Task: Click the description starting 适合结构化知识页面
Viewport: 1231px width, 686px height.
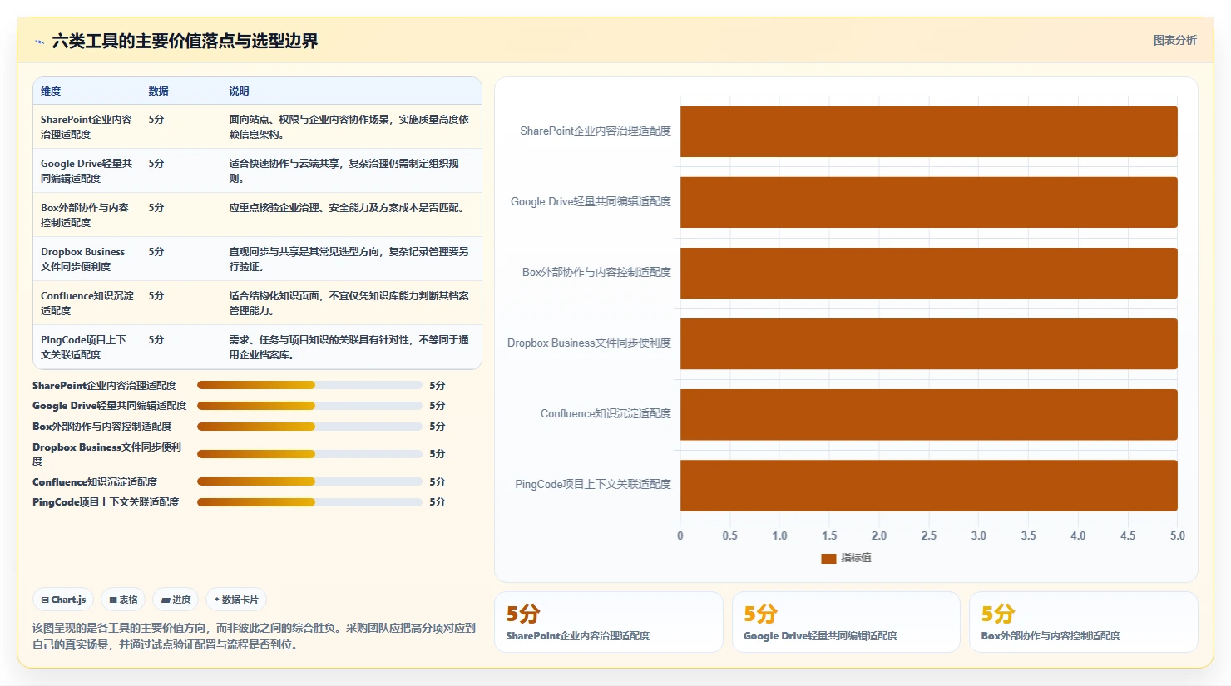Action: (x=349, y=303)
